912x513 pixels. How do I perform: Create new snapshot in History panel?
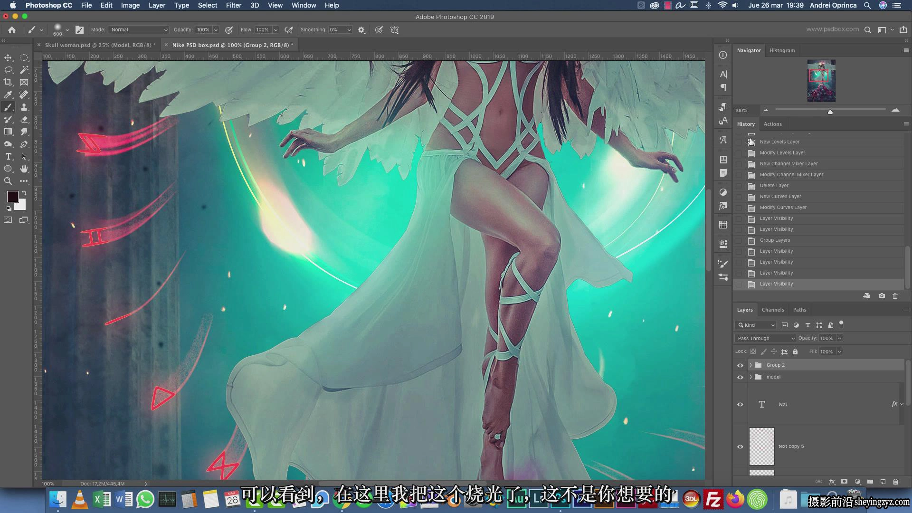click(x=882, y=296)
